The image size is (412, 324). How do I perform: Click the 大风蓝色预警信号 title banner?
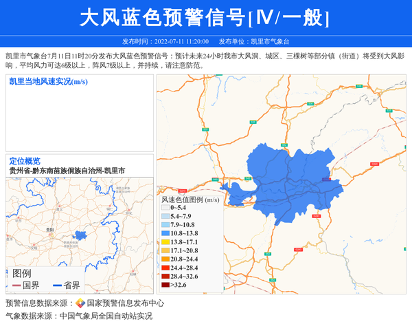tap(205, 18)
